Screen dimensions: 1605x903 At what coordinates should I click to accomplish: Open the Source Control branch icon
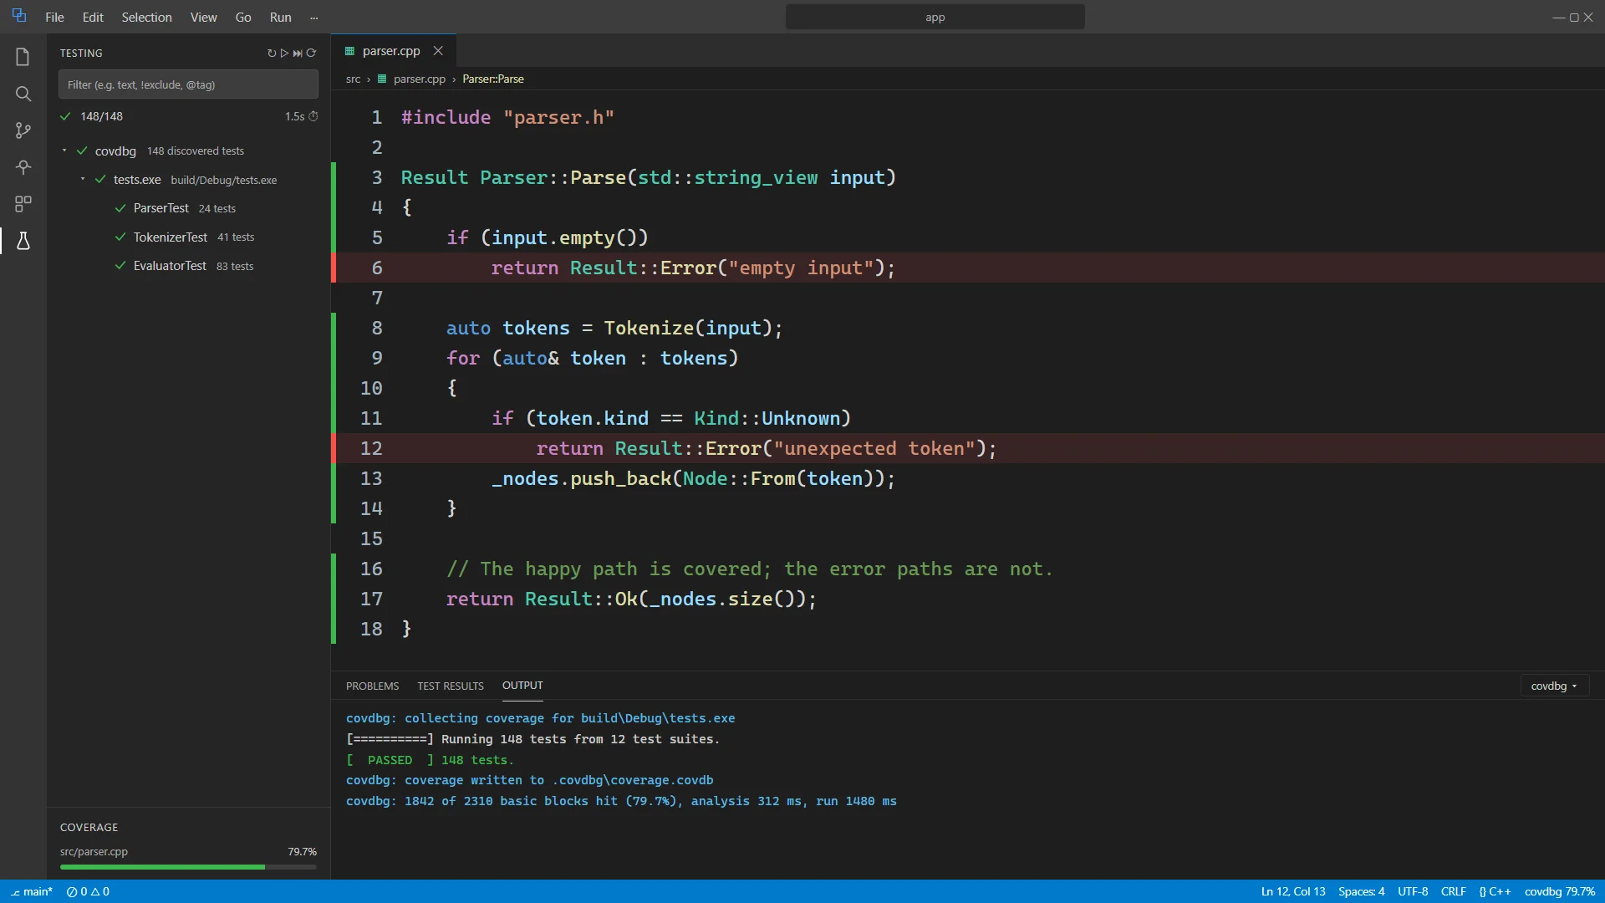(23, 130)
